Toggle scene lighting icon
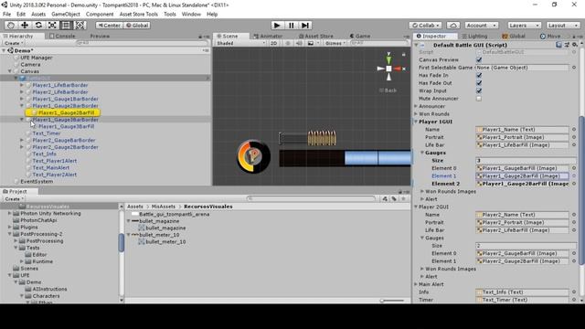 tap(288, 43)
